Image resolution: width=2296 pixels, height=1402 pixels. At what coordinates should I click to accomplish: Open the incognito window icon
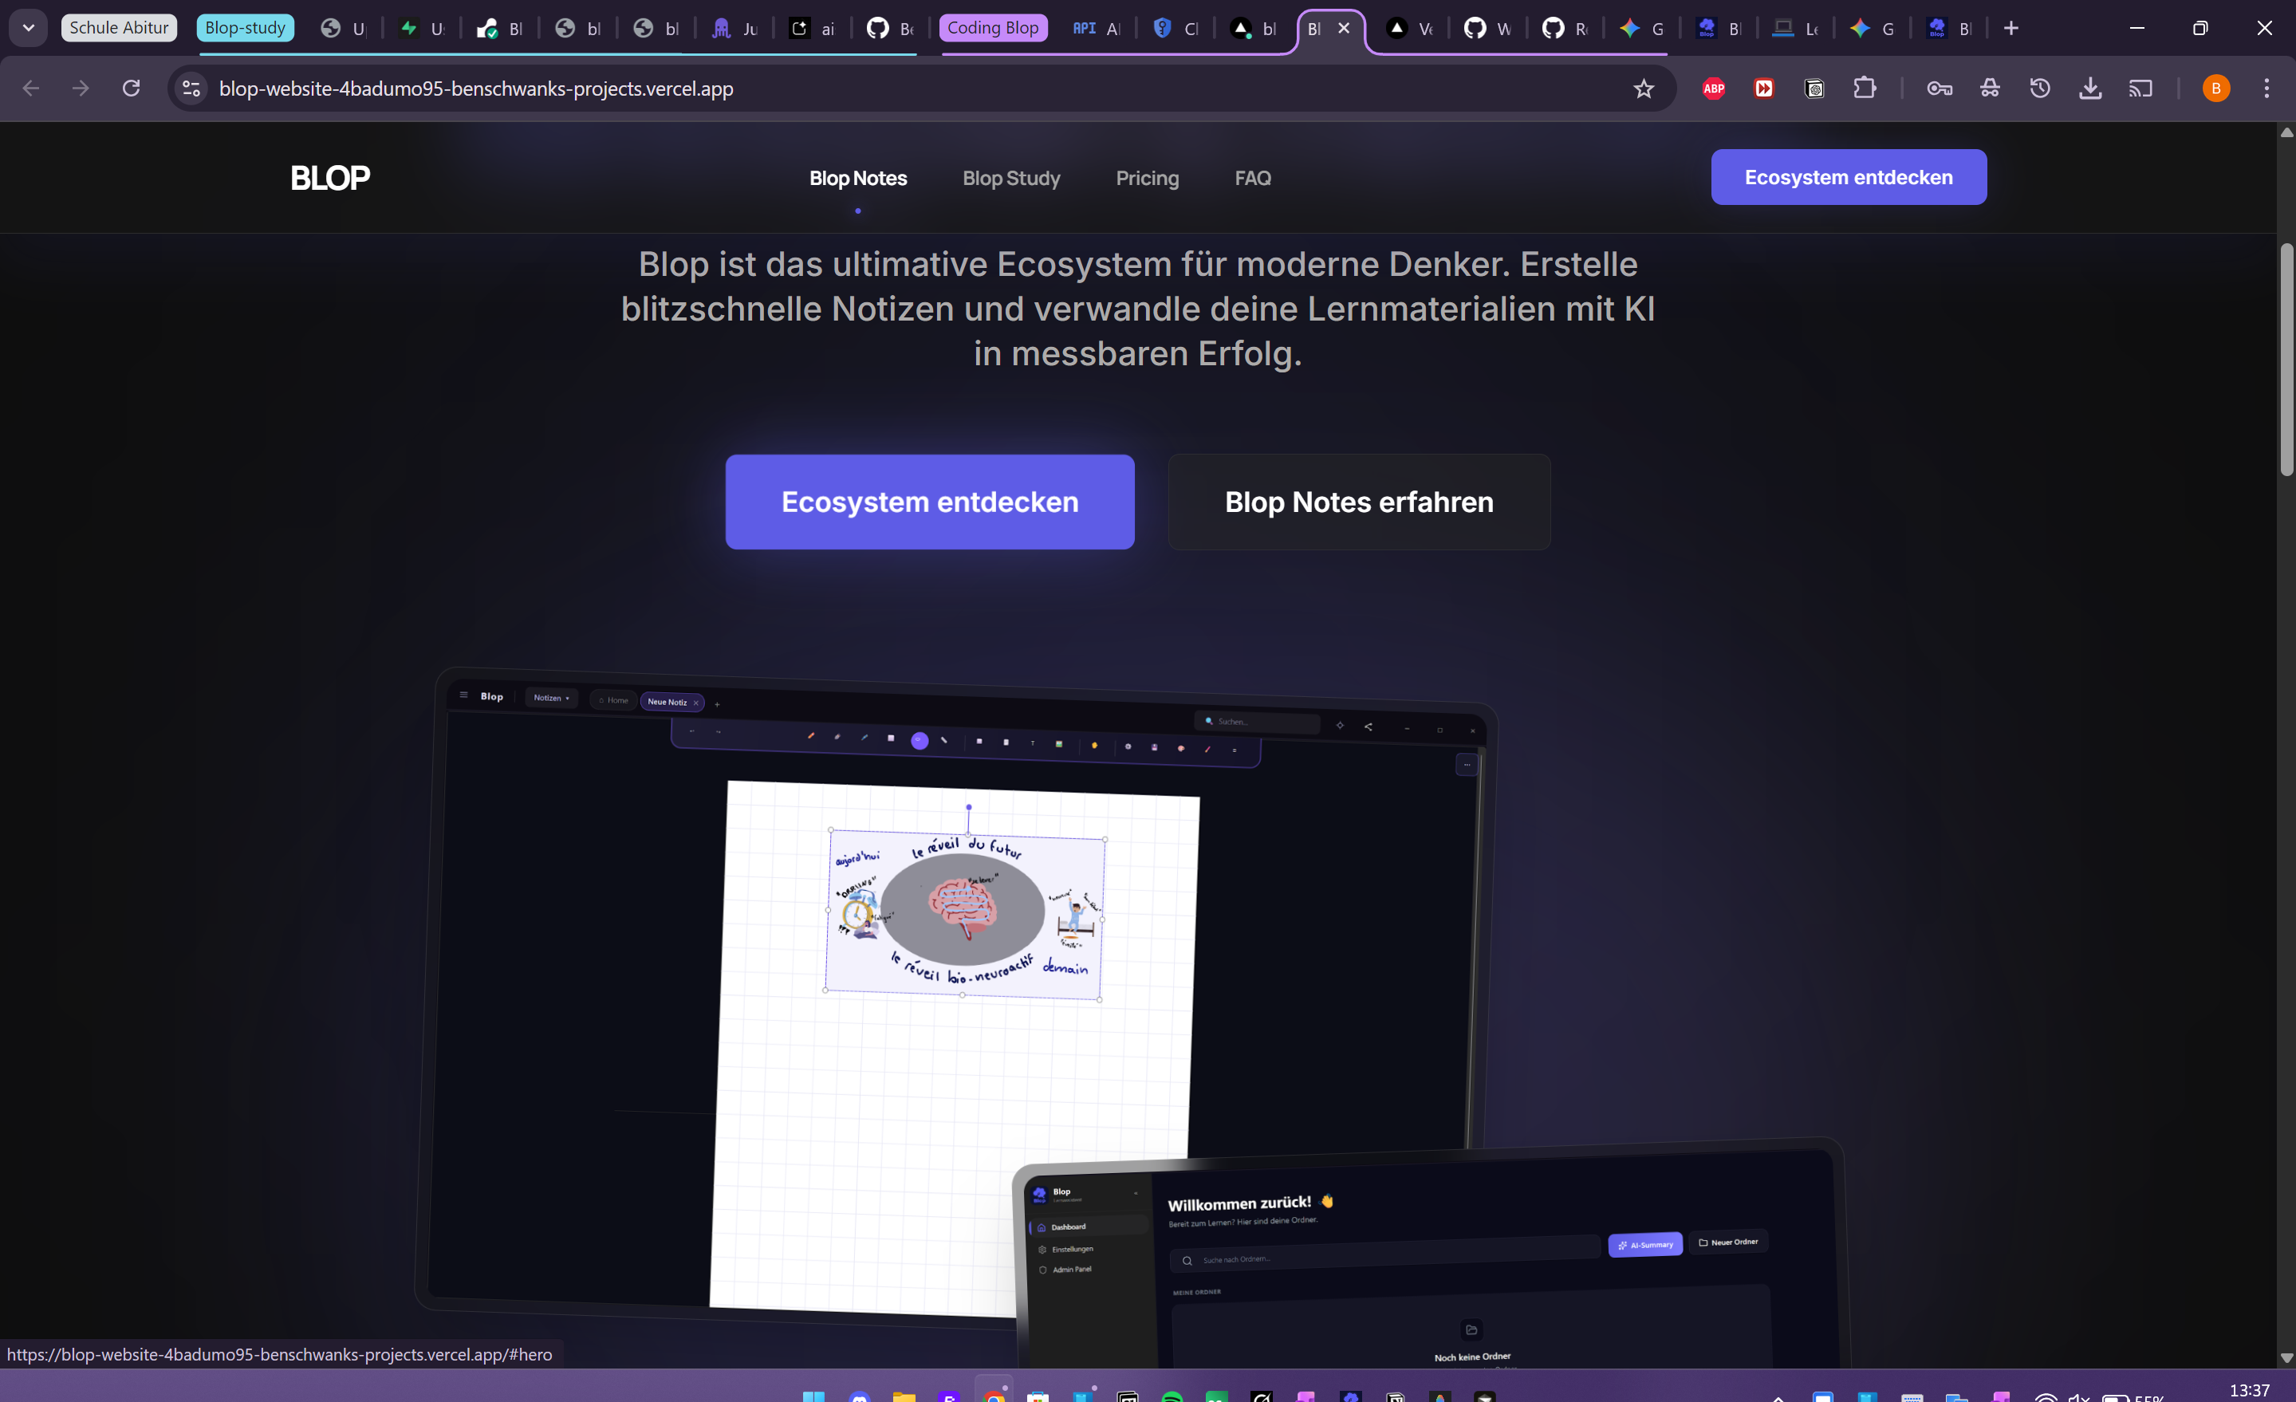pos(1990,89)
